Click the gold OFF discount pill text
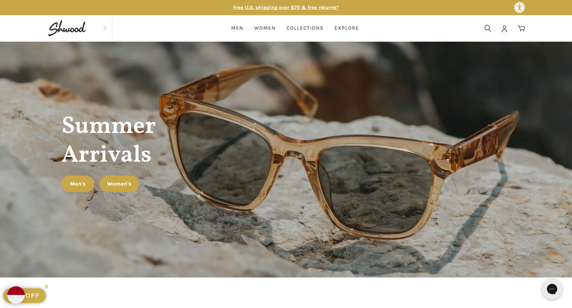This screenshot has width=572, height=308. pyautogui.click(x=33, y=296)
